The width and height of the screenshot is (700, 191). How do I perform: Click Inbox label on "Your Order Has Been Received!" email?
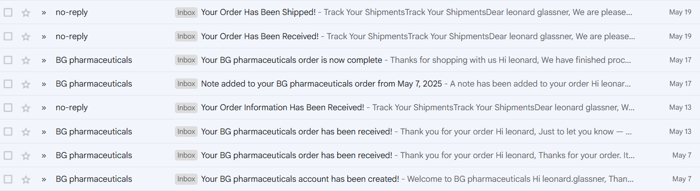[186, 36]
